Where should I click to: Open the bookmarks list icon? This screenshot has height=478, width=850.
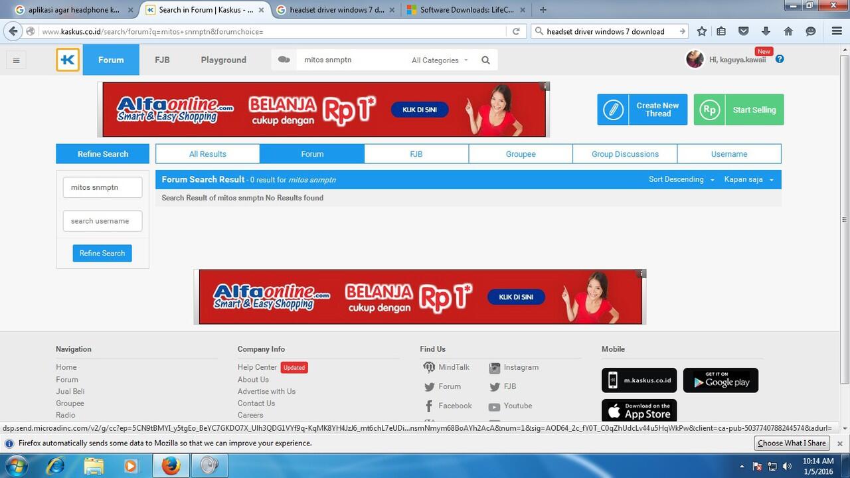tap(721, 31)
